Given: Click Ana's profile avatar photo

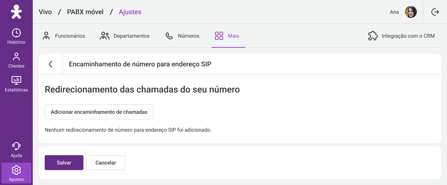Looking at the screenshot, I should tap(411, 12).
